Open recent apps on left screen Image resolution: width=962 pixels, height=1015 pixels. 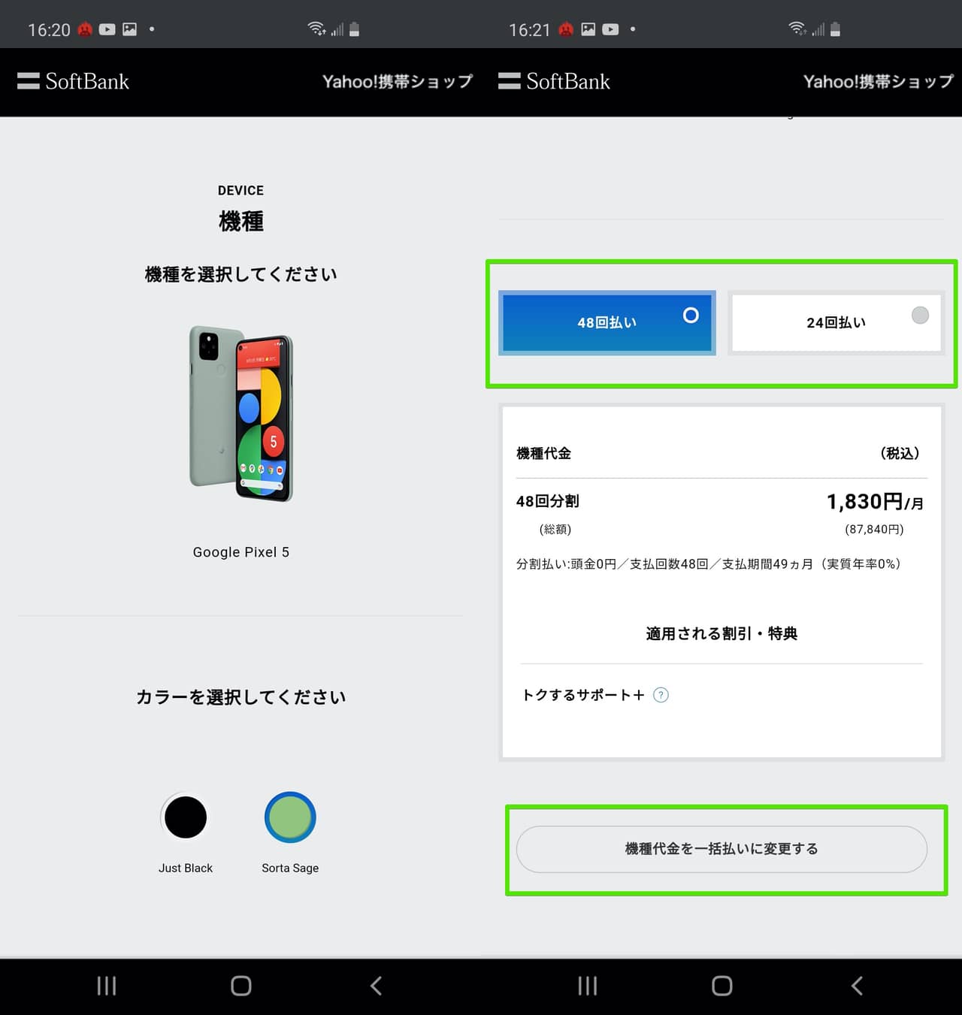[x=107, y=986]
